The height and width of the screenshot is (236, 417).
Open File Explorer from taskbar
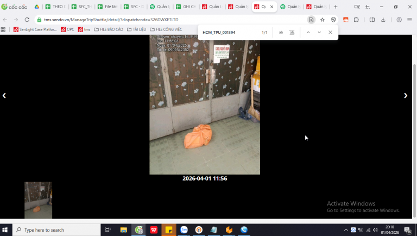point(123,229)
